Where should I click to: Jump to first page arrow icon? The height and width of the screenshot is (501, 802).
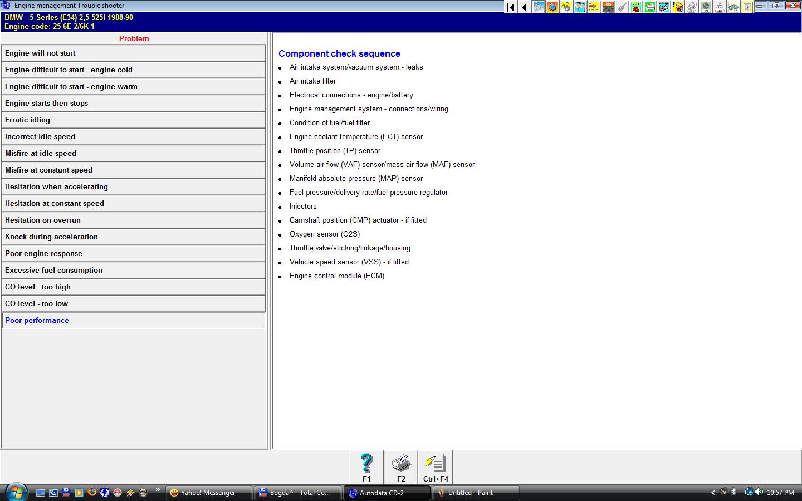pos(511,7)
